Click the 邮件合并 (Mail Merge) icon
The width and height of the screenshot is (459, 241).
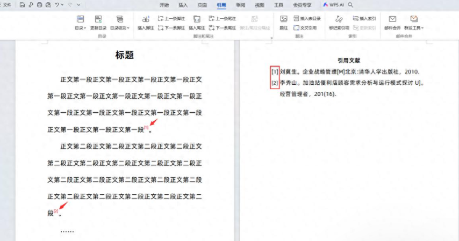(x=392, y=19)
